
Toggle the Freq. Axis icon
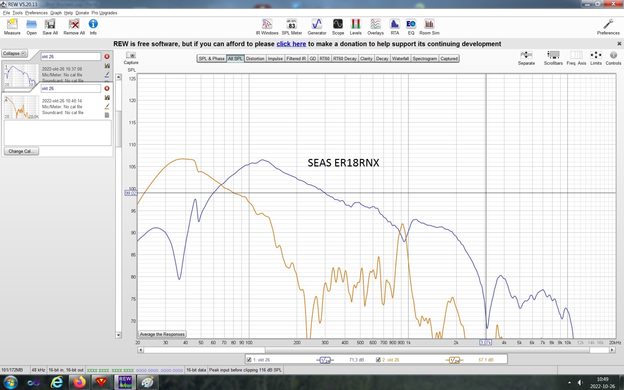coord(576,58)
